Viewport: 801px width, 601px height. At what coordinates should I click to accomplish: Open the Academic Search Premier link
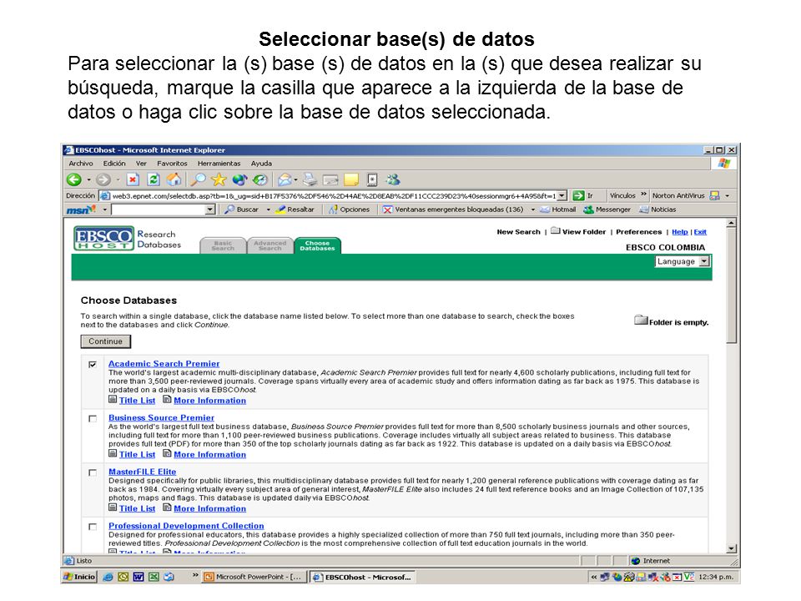[x=164, y=363]
